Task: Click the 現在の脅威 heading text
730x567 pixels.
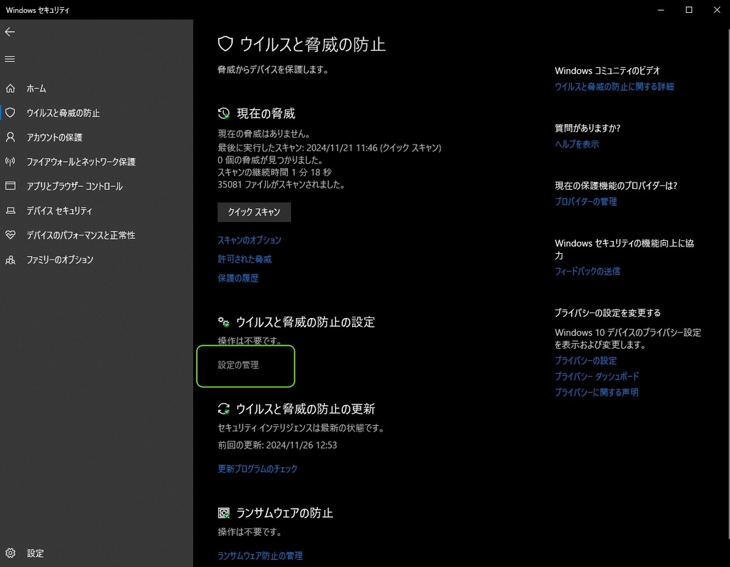Action: point(267,113)
